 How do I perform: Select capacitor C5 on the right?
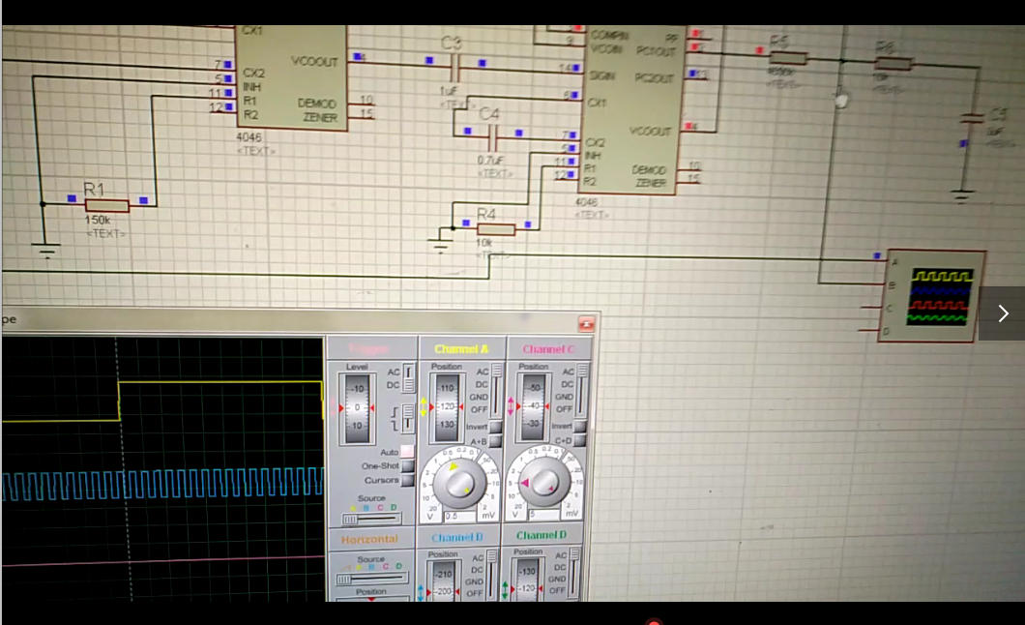(x=972, y=118)
